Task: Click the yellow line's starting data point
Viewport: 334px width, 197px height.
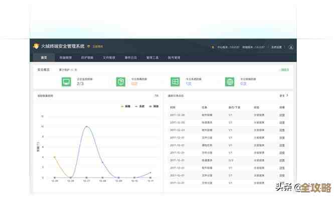Action: [x=55, y=157]
